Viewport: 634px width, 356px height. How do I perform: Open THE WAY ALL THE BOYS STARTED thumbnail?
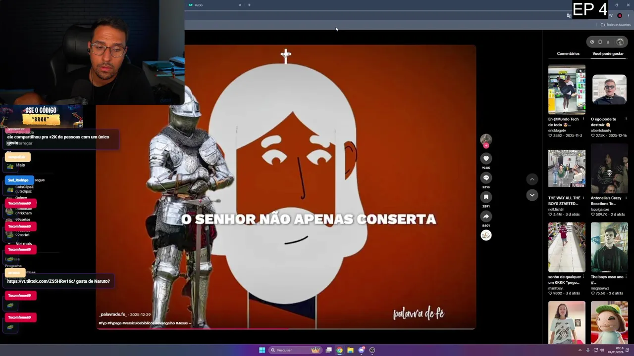click(x=567, y=168)
